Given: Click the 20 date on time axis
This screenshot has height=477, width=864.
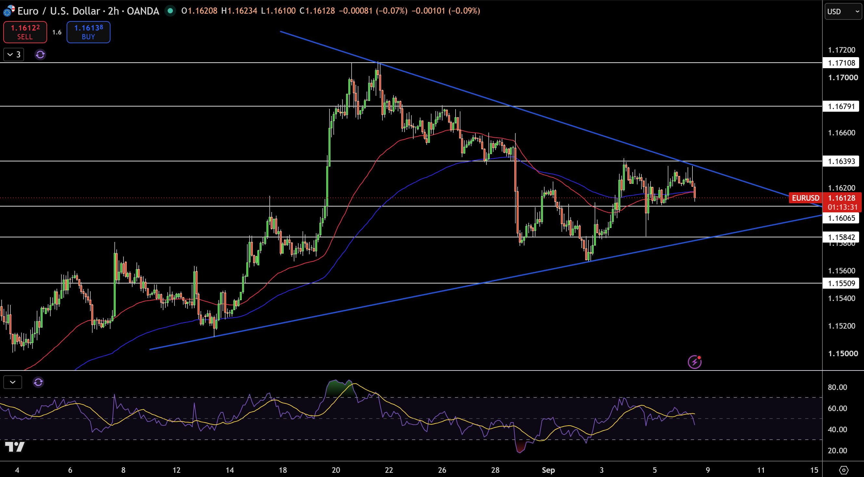Looking at the screenshot, I should [x=336, y=470].
